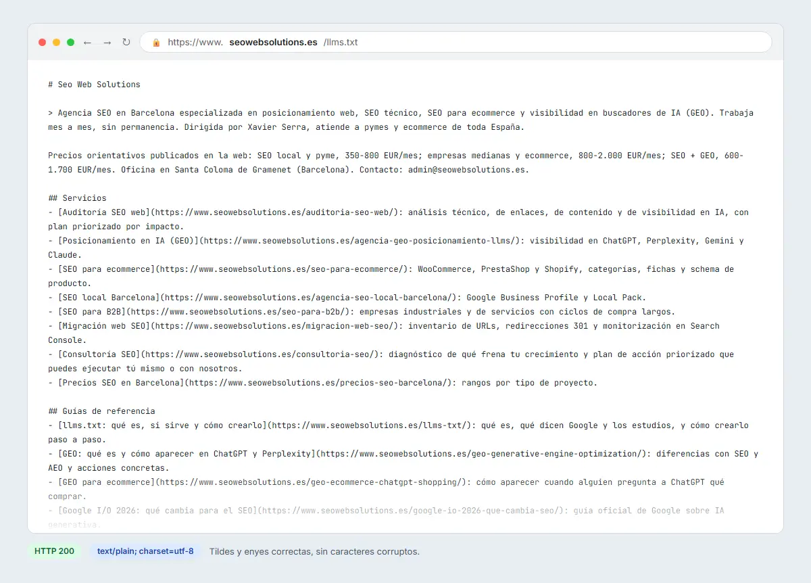Click the browser forward arrow
Image resolution: width=811 pixels, height=583 pixels.
click(x=107, y=42)
